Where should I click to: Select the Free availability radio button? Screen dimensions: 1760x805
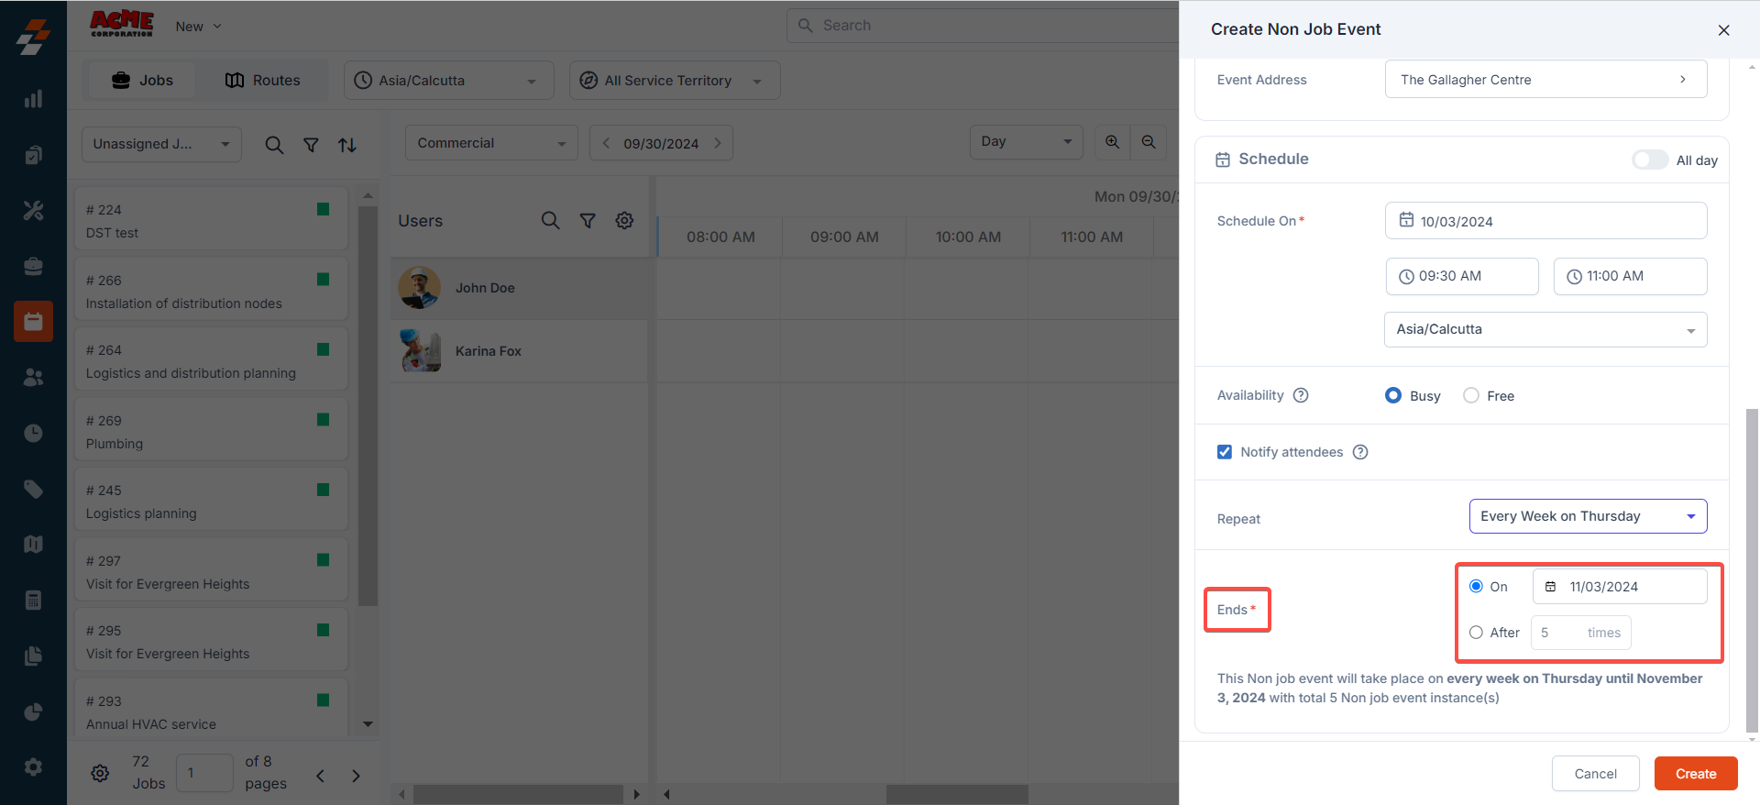(1471, 395)
